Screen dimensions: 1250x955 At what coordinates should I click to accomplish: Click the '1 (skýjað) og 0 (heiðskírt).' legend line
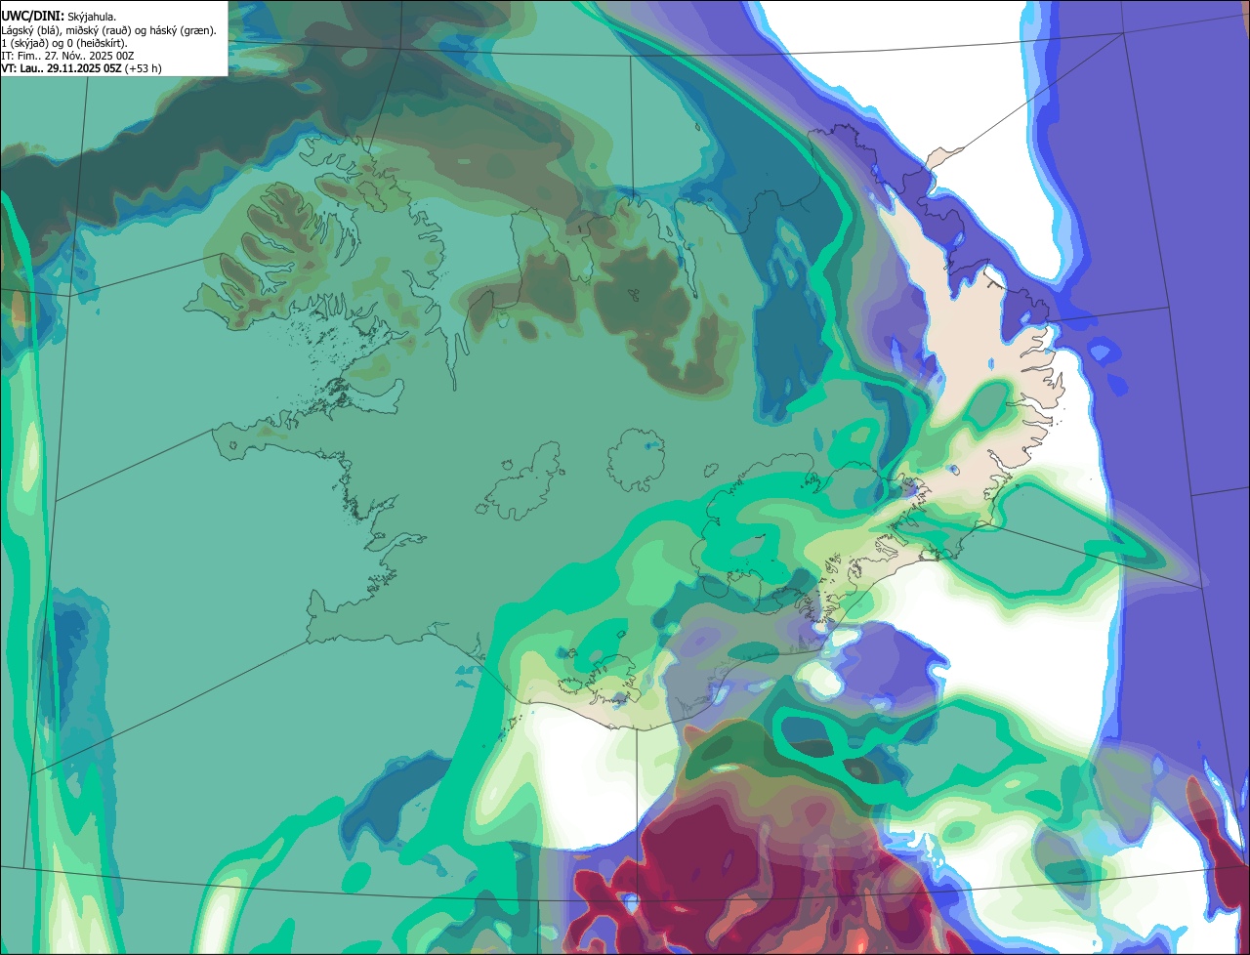64,43
